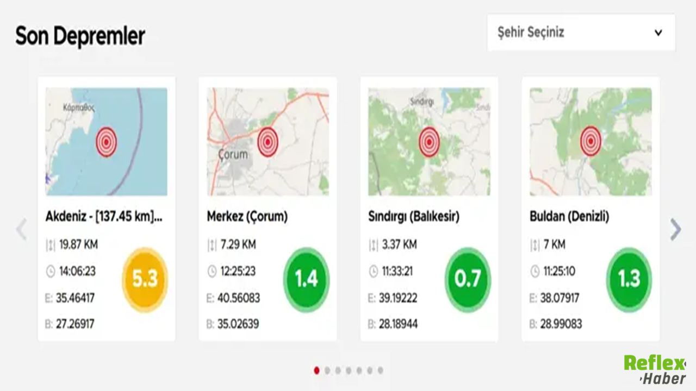Open the Sındırgı earthquake map thumbnail
The image size is (696, 391).
[x=430, y=142]
